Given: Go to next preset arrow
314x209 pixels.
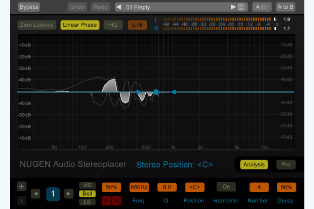Looking at the screenshot, I should click(x=233, y=7).
